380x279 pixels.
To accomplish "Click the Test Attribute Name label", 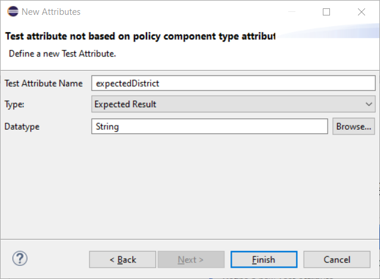I will pos(43,83).
